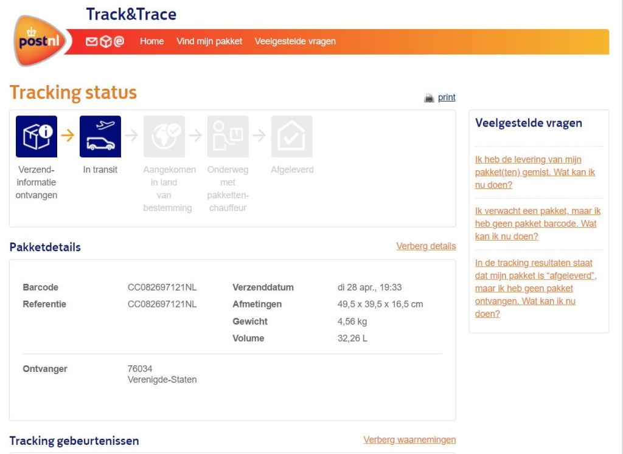Collapse package details via Verberg details
Viewport: 623px width, 454px height.
click(426, 246)
